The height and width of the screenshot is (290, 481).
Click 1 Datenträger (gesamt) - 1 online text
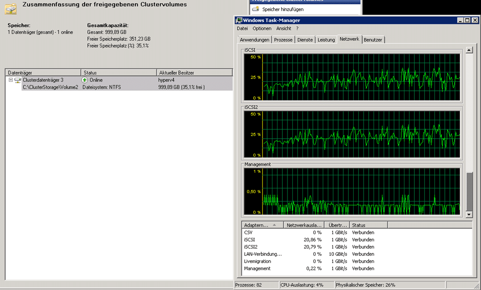click(x=40, y=32)
